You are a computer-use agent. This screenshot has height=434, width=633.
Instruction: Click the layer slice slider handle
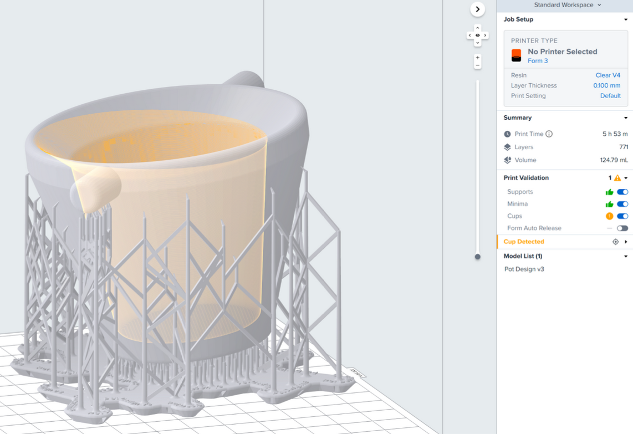pos(477,257)
